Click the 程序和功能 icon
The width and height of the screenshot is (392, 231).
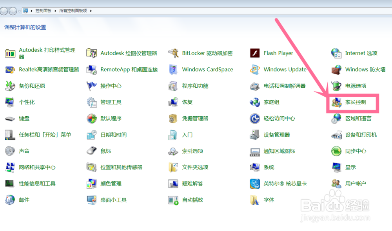[173, 86]
